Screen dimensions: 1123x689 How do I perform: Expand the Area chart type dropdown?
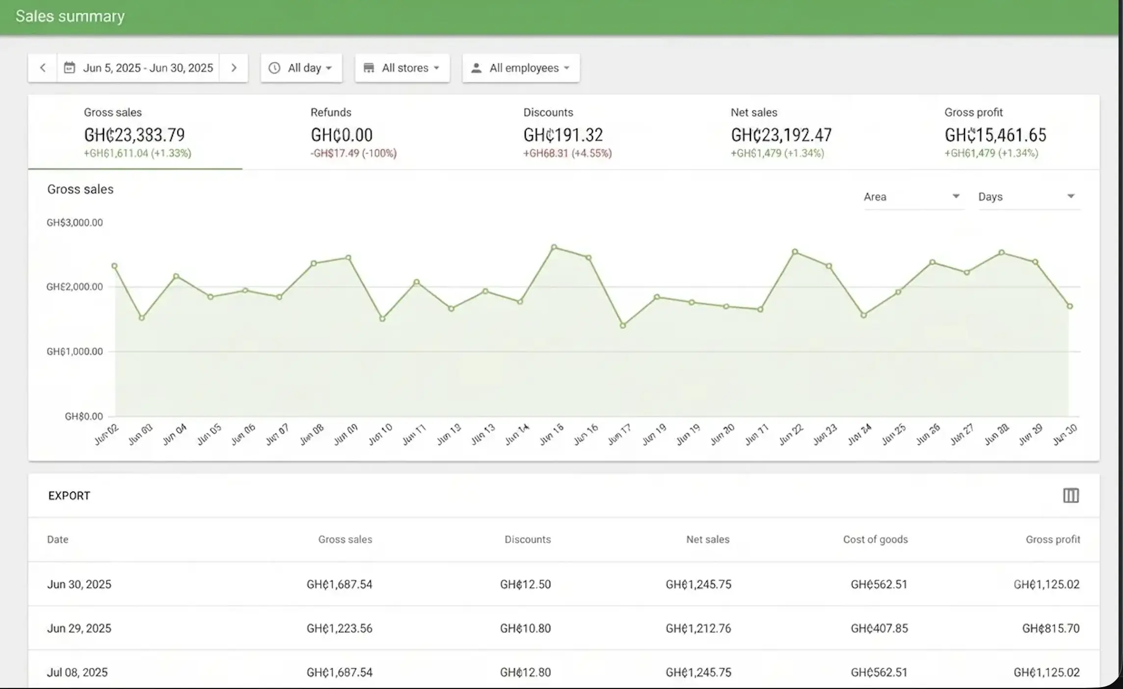[x=913, y=197]
